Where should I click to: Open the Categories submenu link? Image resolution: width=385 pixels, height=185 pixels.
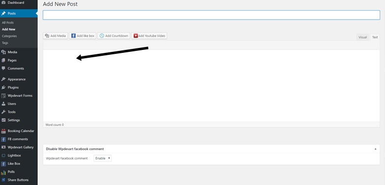(x=9, y=36)
